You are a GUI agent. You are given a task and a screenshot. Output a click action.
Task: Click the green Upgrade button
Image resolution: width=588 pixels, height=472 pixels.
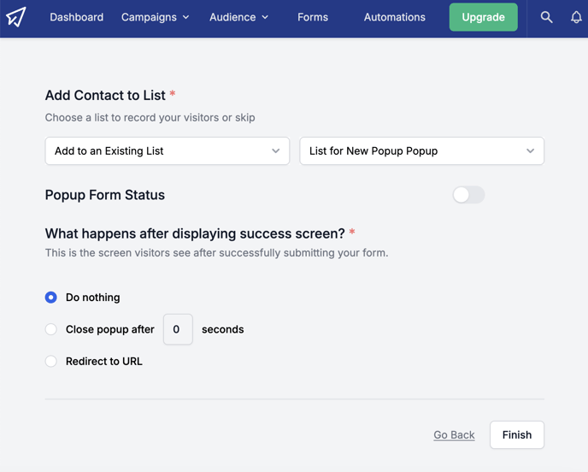tap(484, 17)
